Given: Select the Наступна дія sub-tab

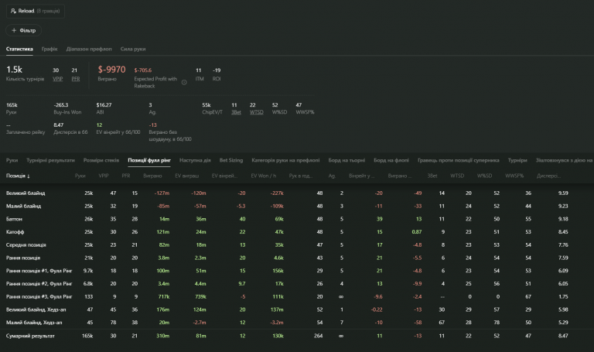Looking at the screenshot, I should pos(195,160).
